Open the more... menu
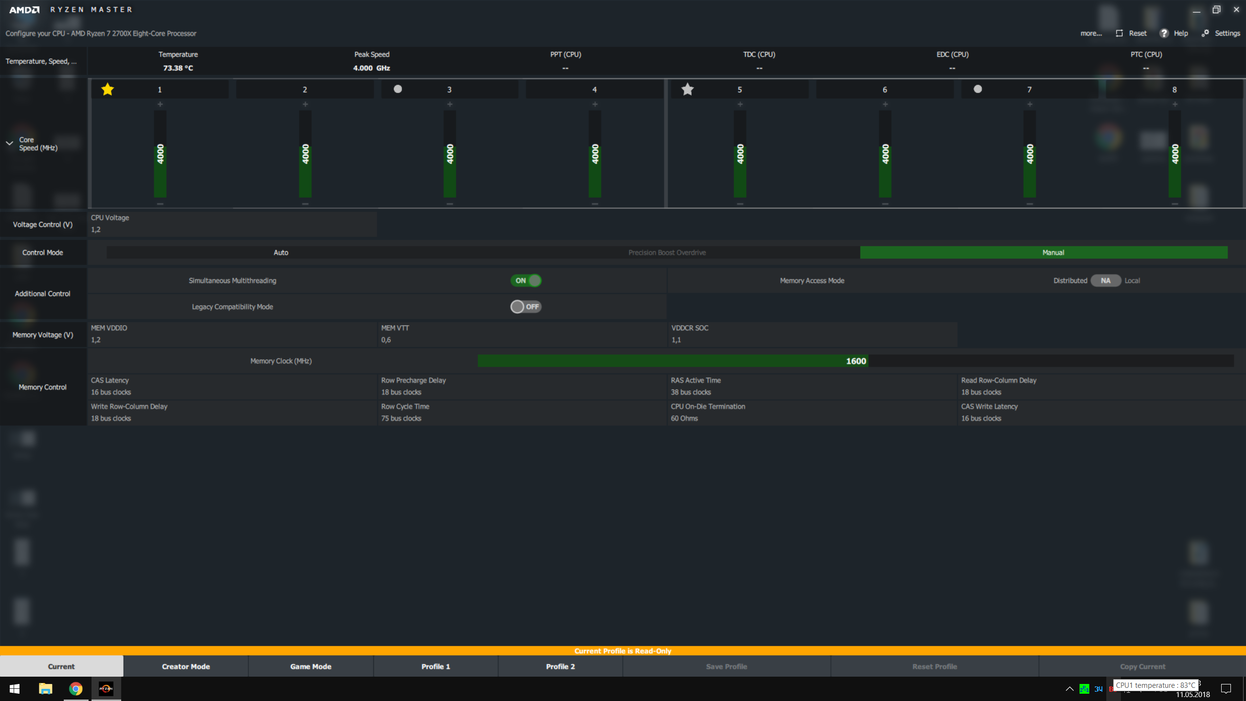 1091,33
